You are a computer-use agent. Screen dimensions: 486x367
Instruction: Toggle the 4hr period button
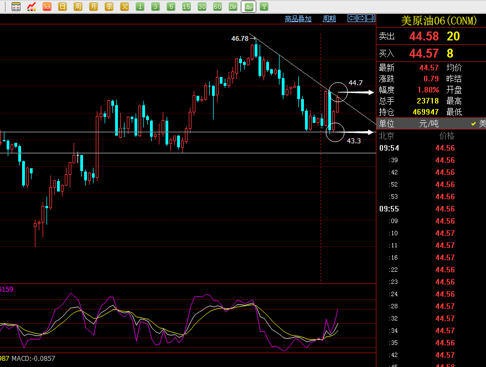point(249,7)
